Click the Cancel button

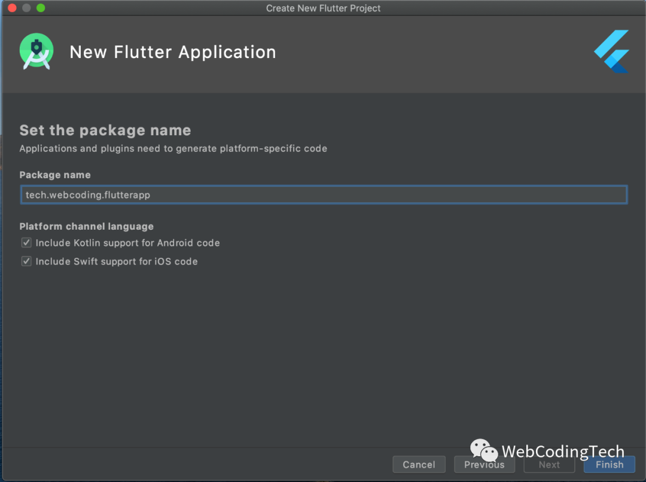419,464
